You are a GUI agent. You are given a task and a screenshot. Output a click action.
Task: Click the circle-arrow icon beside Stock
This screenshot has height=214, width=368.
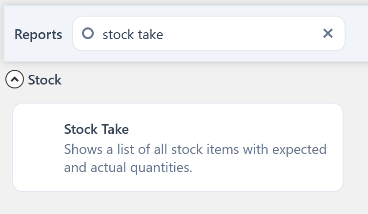15,80
